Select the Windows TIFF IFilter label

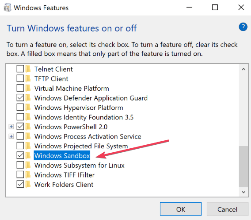65,175
